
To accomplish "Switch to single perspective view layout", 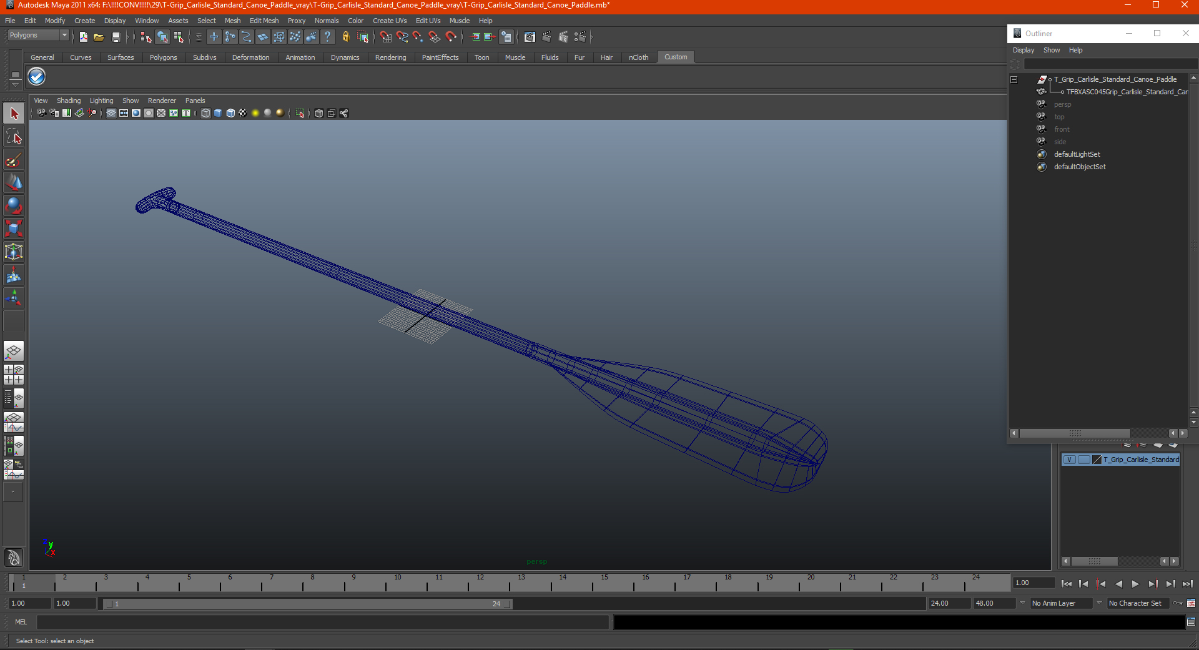I will [14, 351].
